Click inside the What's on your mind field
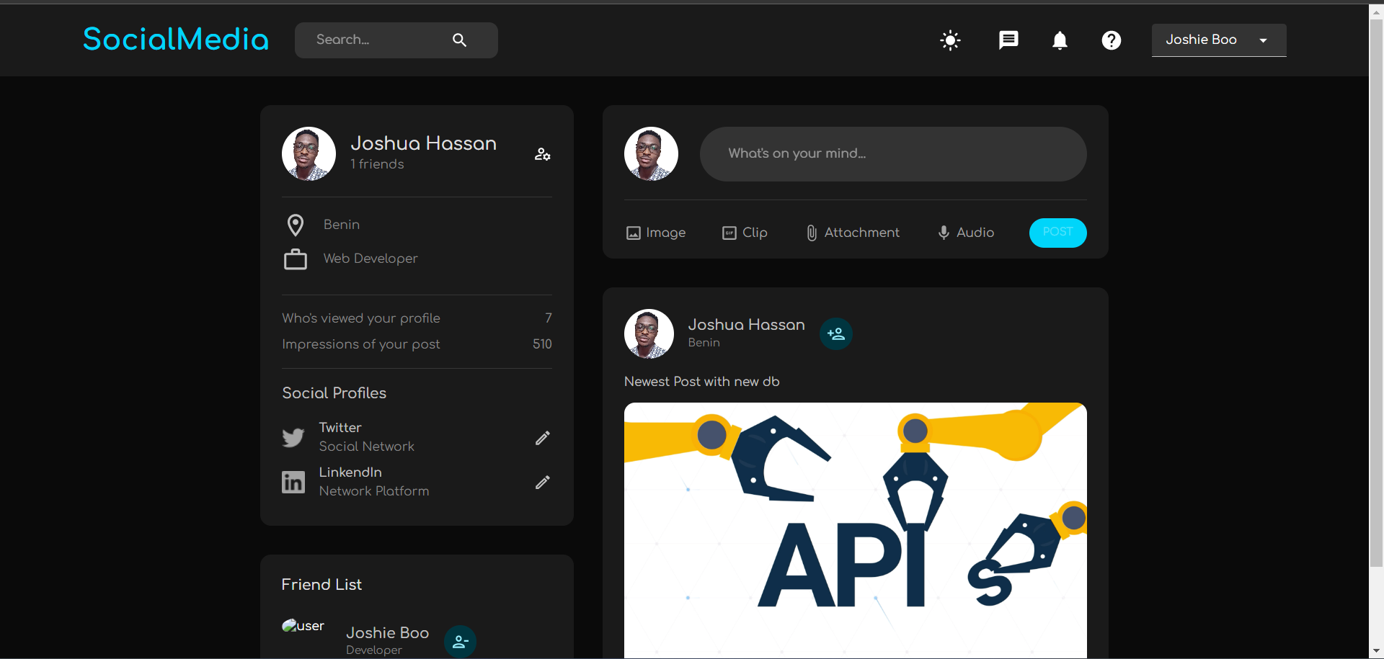1384x659 pixels. click(x=893, y=153)
